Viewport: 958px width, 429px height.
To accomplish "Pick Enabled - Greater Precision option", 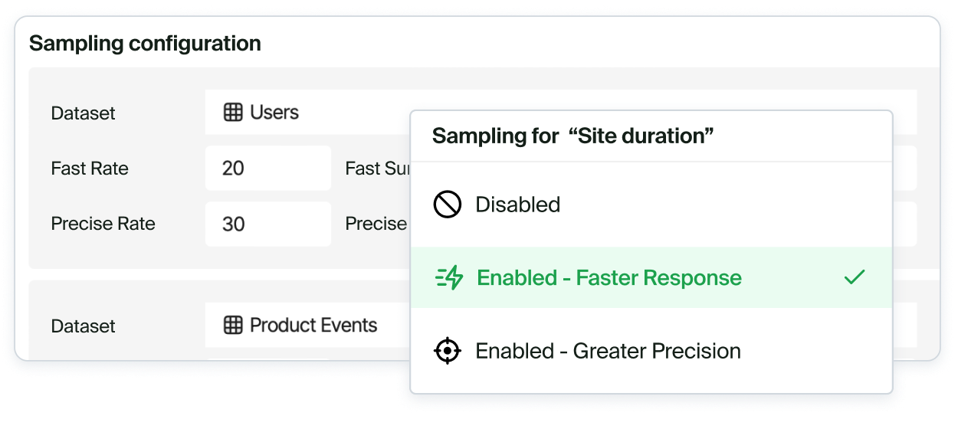I will 608,351.
